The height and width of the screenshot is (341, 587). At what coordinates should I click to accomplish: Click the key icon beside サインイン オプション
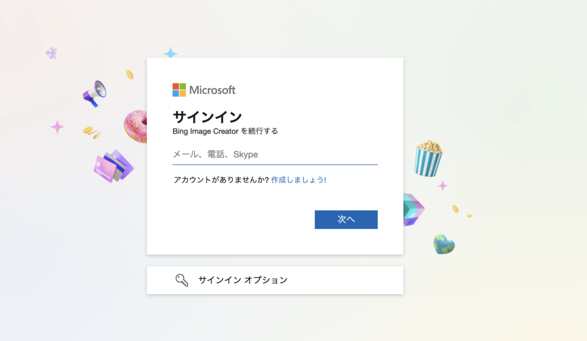point(182,280)
